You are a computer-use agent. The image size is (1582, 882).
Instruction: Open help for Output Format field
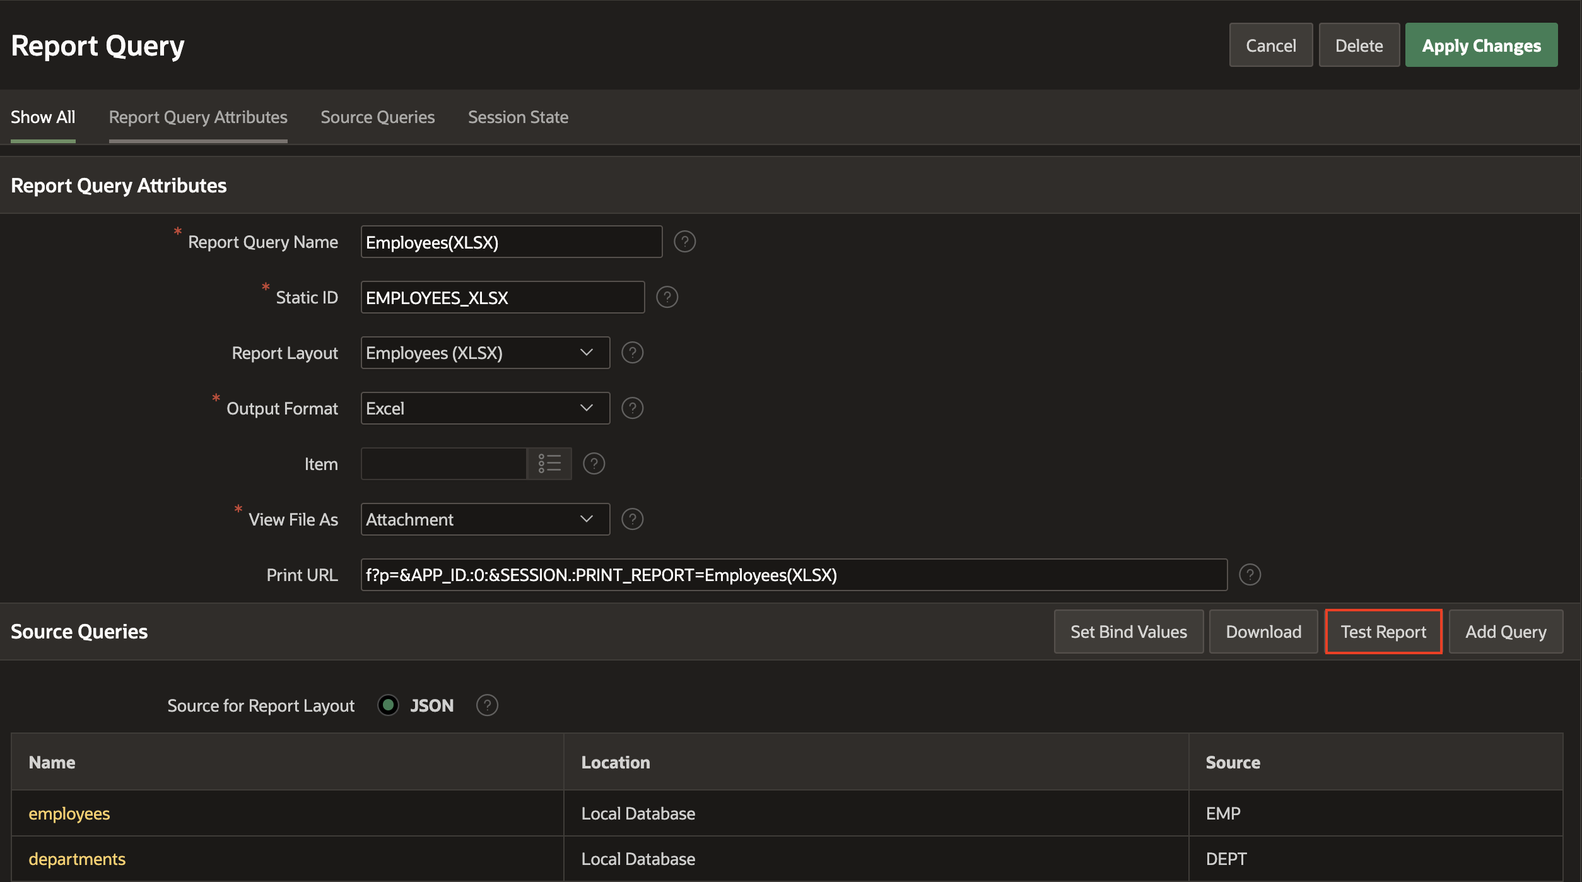tap(632, 408)
